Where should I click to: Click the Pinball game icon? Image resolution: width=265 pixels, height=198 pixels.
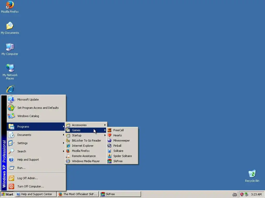[109, 146]
